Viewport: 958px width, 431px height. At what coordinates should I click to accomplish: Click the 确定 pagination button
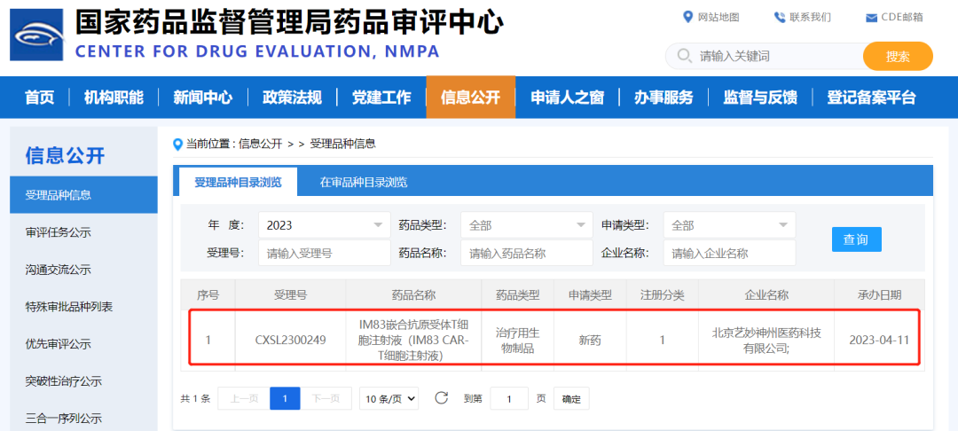click(x=571, y=399)
